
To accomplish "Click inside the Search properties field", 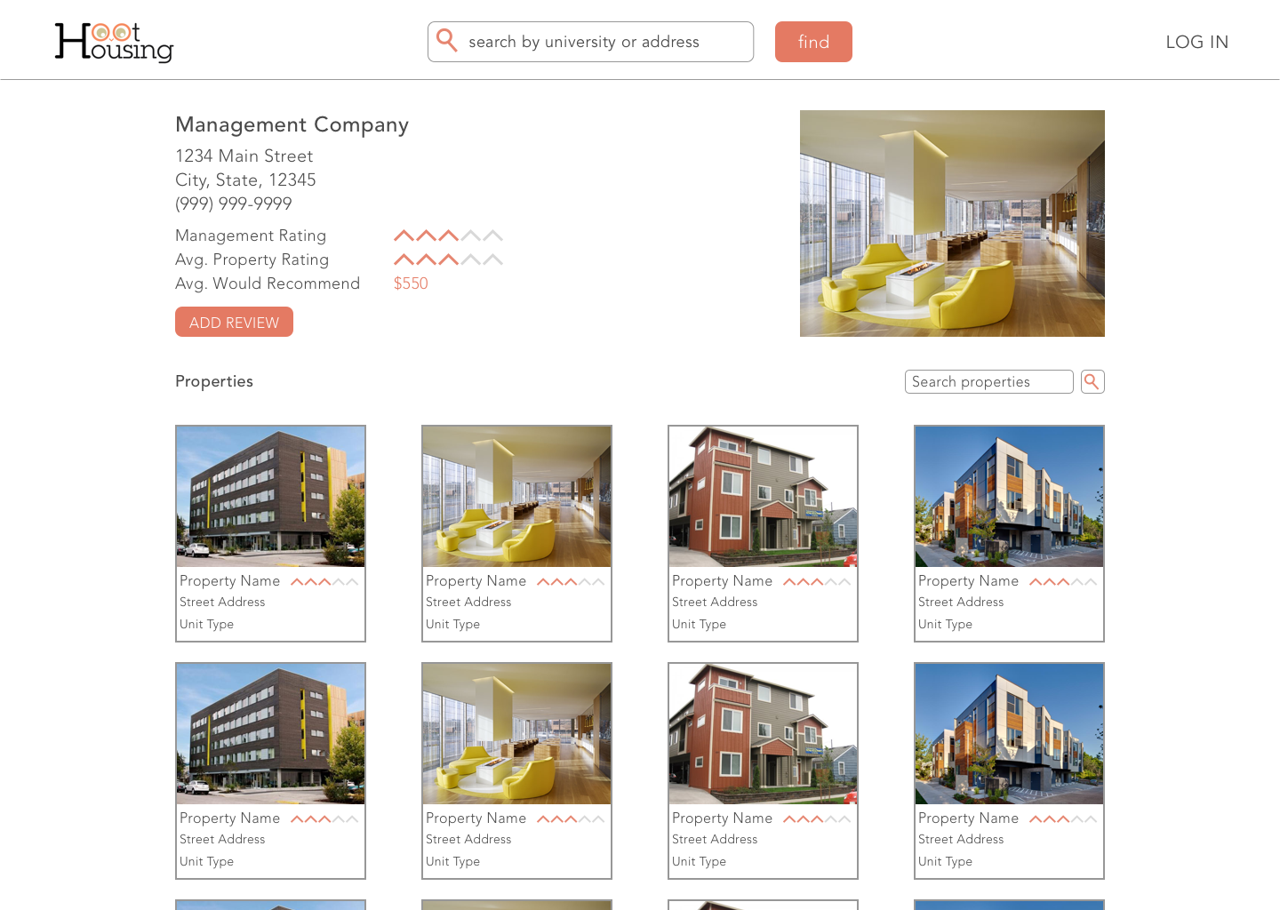I will point(988,381).
